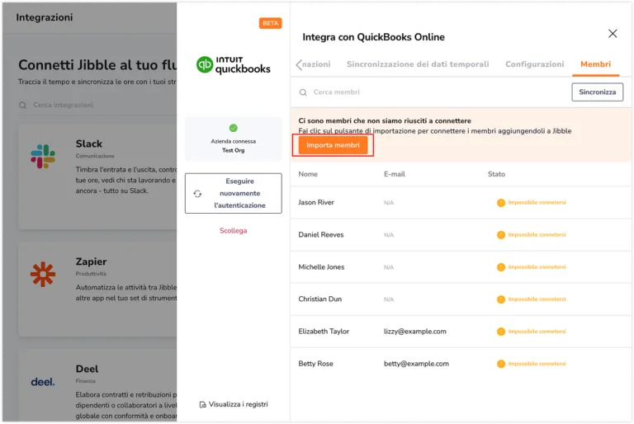
Task: Click Jason River's warning status icon
Action: click(x=500, y=202)
